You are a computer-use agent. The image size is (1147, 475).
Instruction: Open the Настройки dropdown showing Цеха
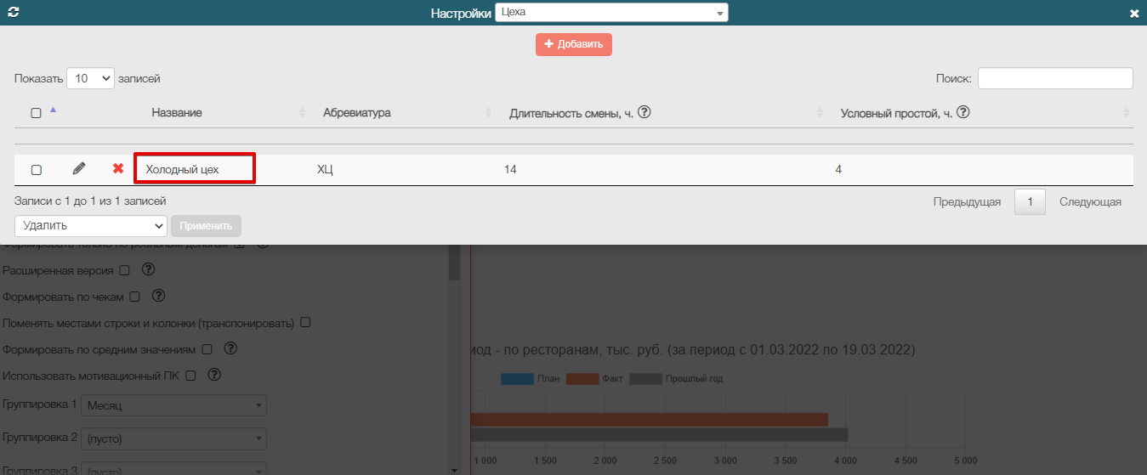[x=611, y=13]
